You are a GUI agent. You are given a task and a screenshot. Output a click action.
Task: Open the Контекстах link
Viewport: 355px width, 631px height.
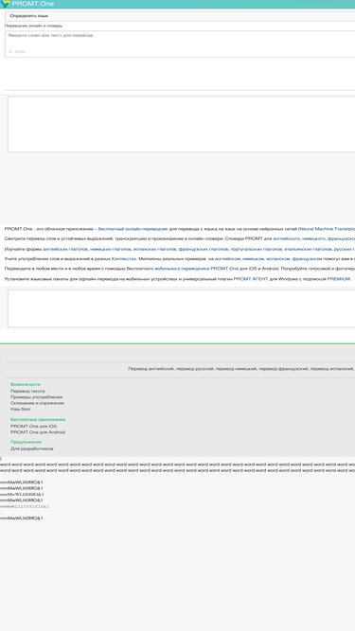[x=124, y=259]
